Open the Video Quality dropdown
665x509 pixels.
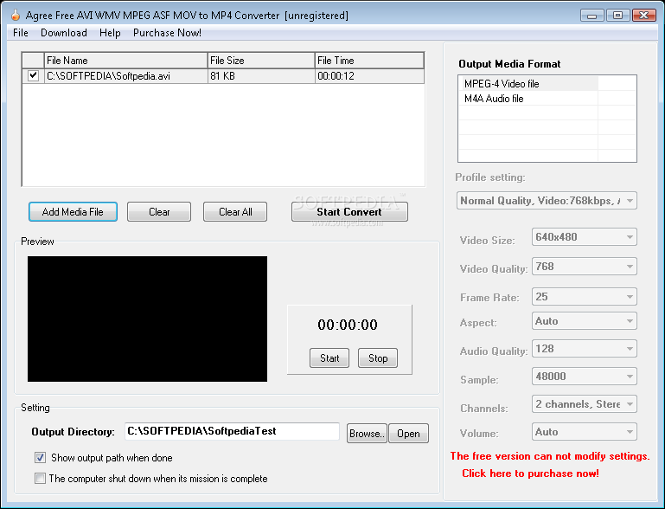tap(585, 267)
